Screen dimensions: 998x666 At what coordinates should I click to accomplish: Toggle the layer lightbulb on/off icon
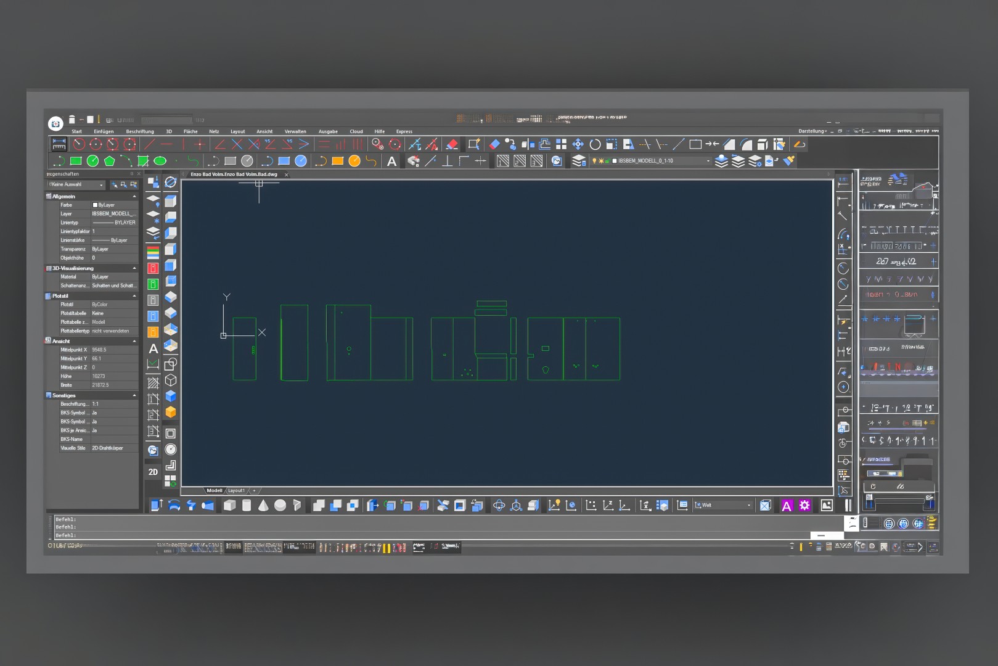point(594,161)
